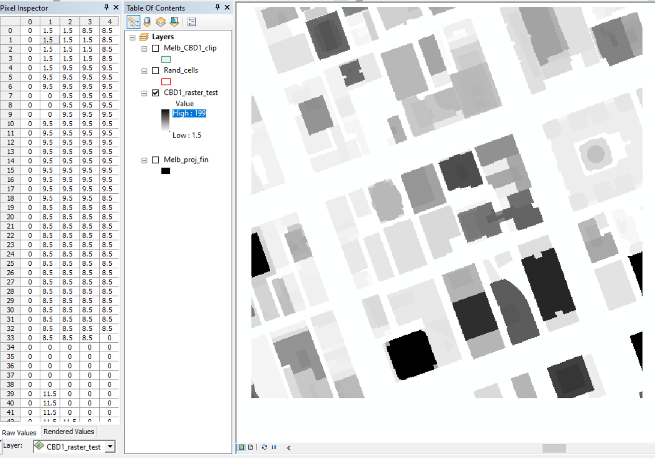Switch to Layout View button
655x458 pixels.
coord(250,447)
